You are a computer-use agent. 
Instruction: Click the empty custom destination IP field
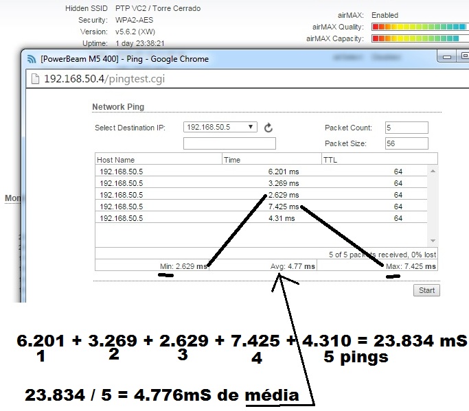click(x=229, y=143)
